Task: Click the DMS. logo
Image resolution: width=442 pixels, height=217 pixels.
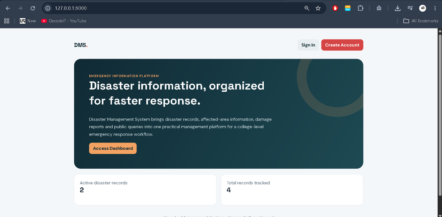Action: 81,45
